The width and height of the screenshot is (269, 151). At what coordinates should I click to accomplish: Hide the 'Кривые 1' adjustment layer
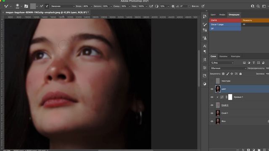[x=212, y=97]
